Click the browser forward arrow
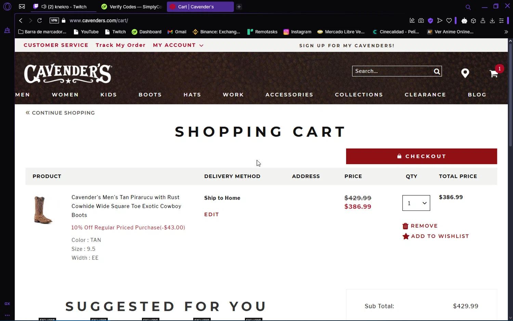 pyautogui.click(x=30, y=21)
